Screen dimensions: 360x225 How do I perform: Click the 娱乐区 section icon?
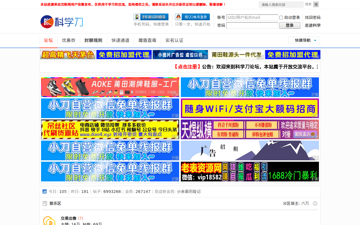(x=45, y=203)
